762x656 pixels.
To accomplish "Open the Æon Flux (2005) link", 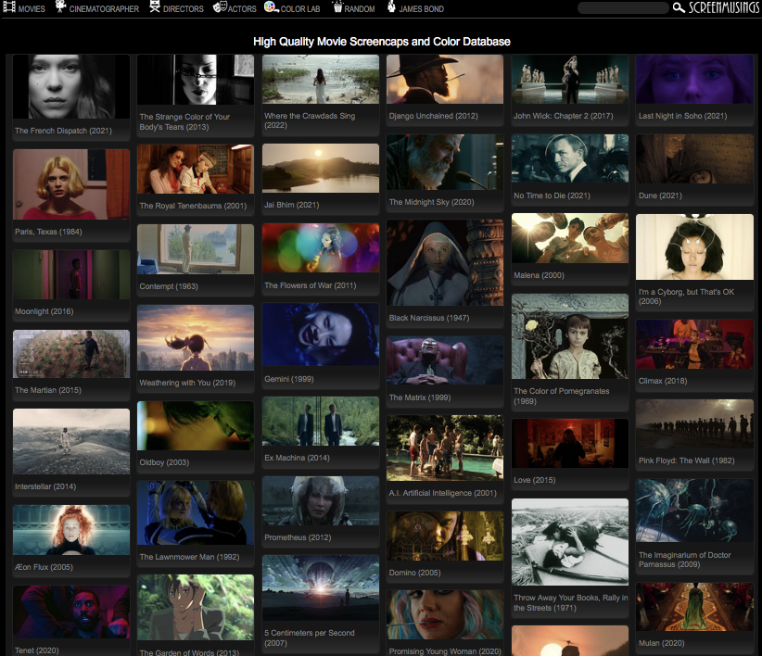I will point(44,567).
